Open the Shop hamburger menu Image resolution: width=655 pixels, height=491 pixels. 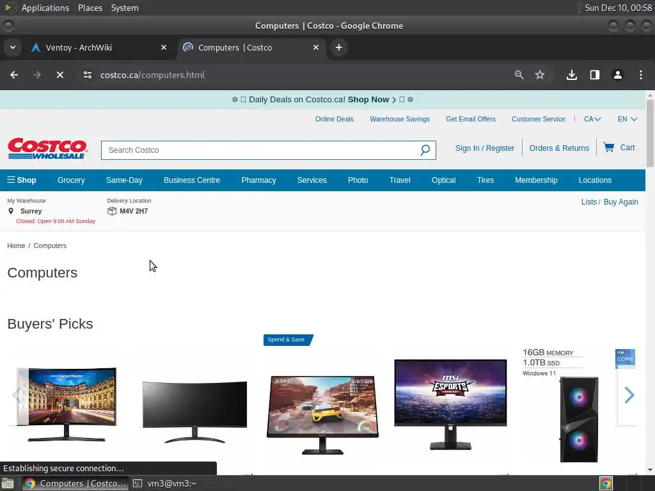click(x=22, y=180)
